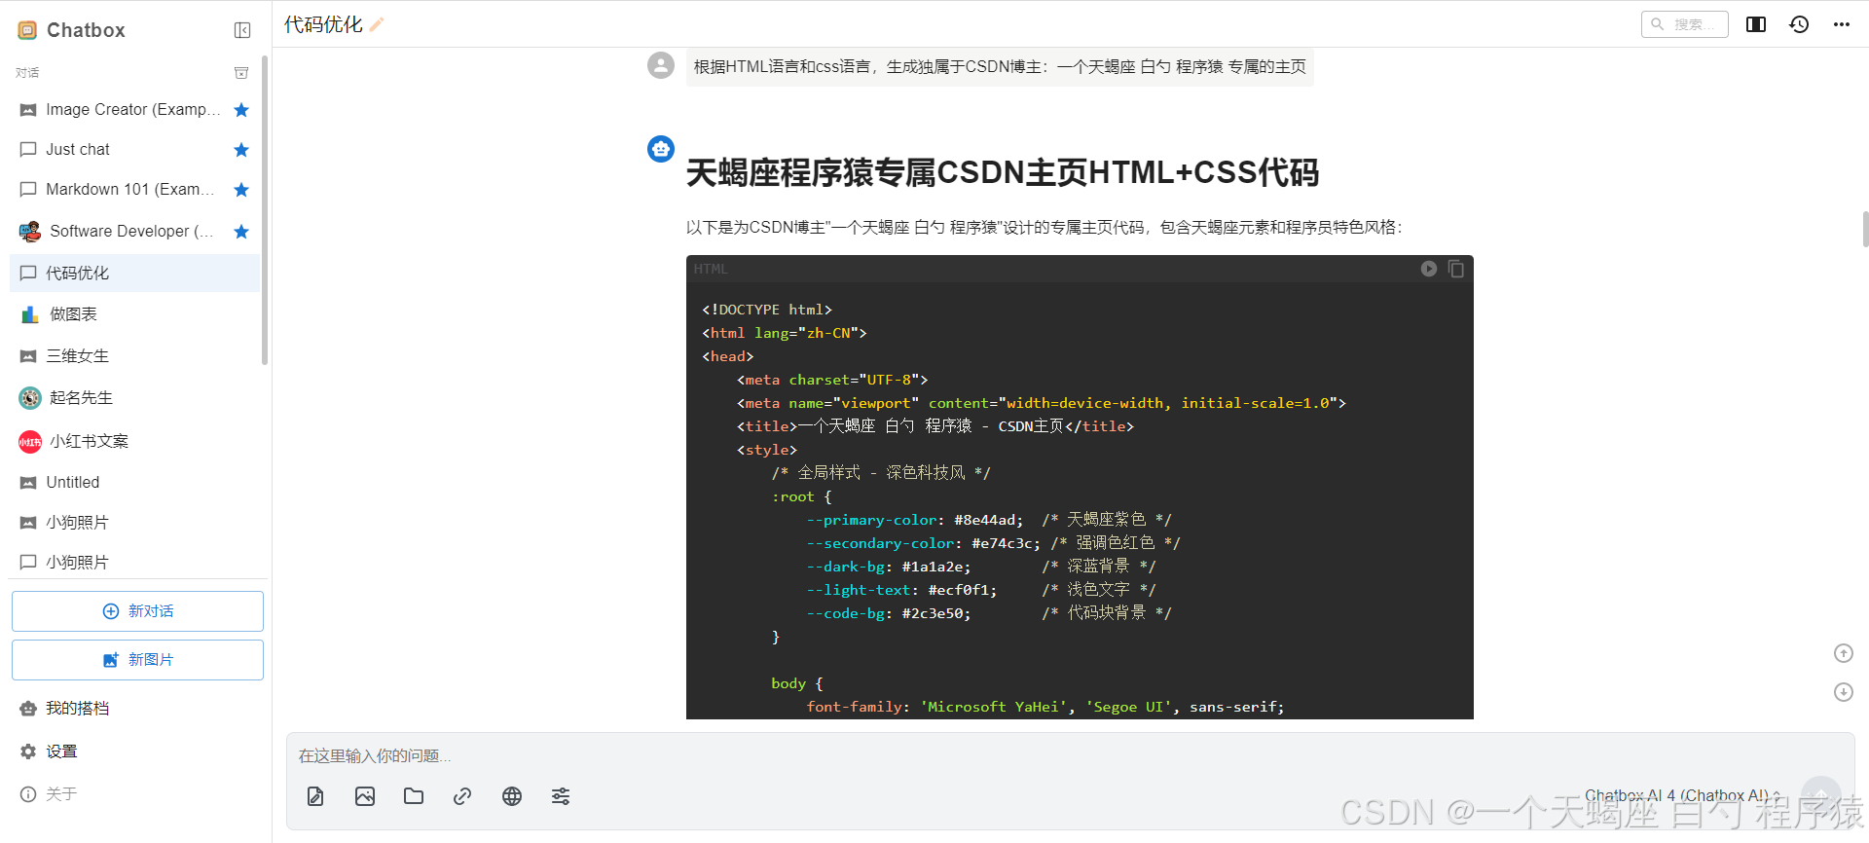Unstar the Just chat conversation
1869x843 pixels.
(x=241, y=150)
